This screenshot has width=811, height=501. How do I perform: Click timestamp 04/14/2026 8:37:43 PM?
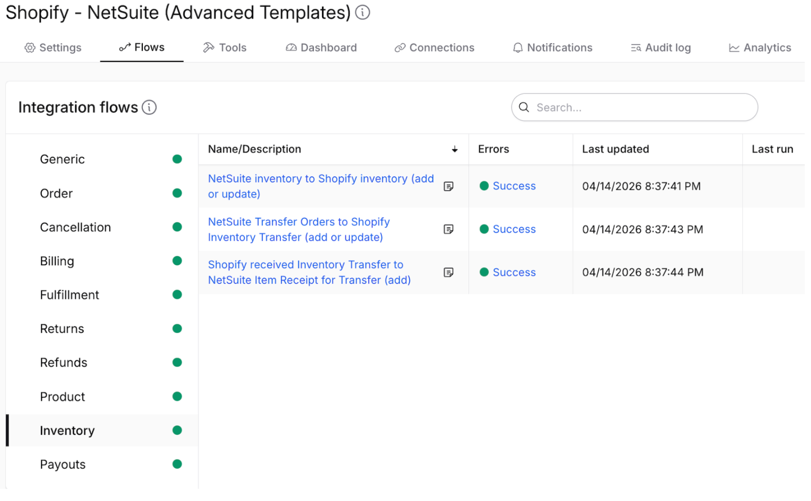642,229
